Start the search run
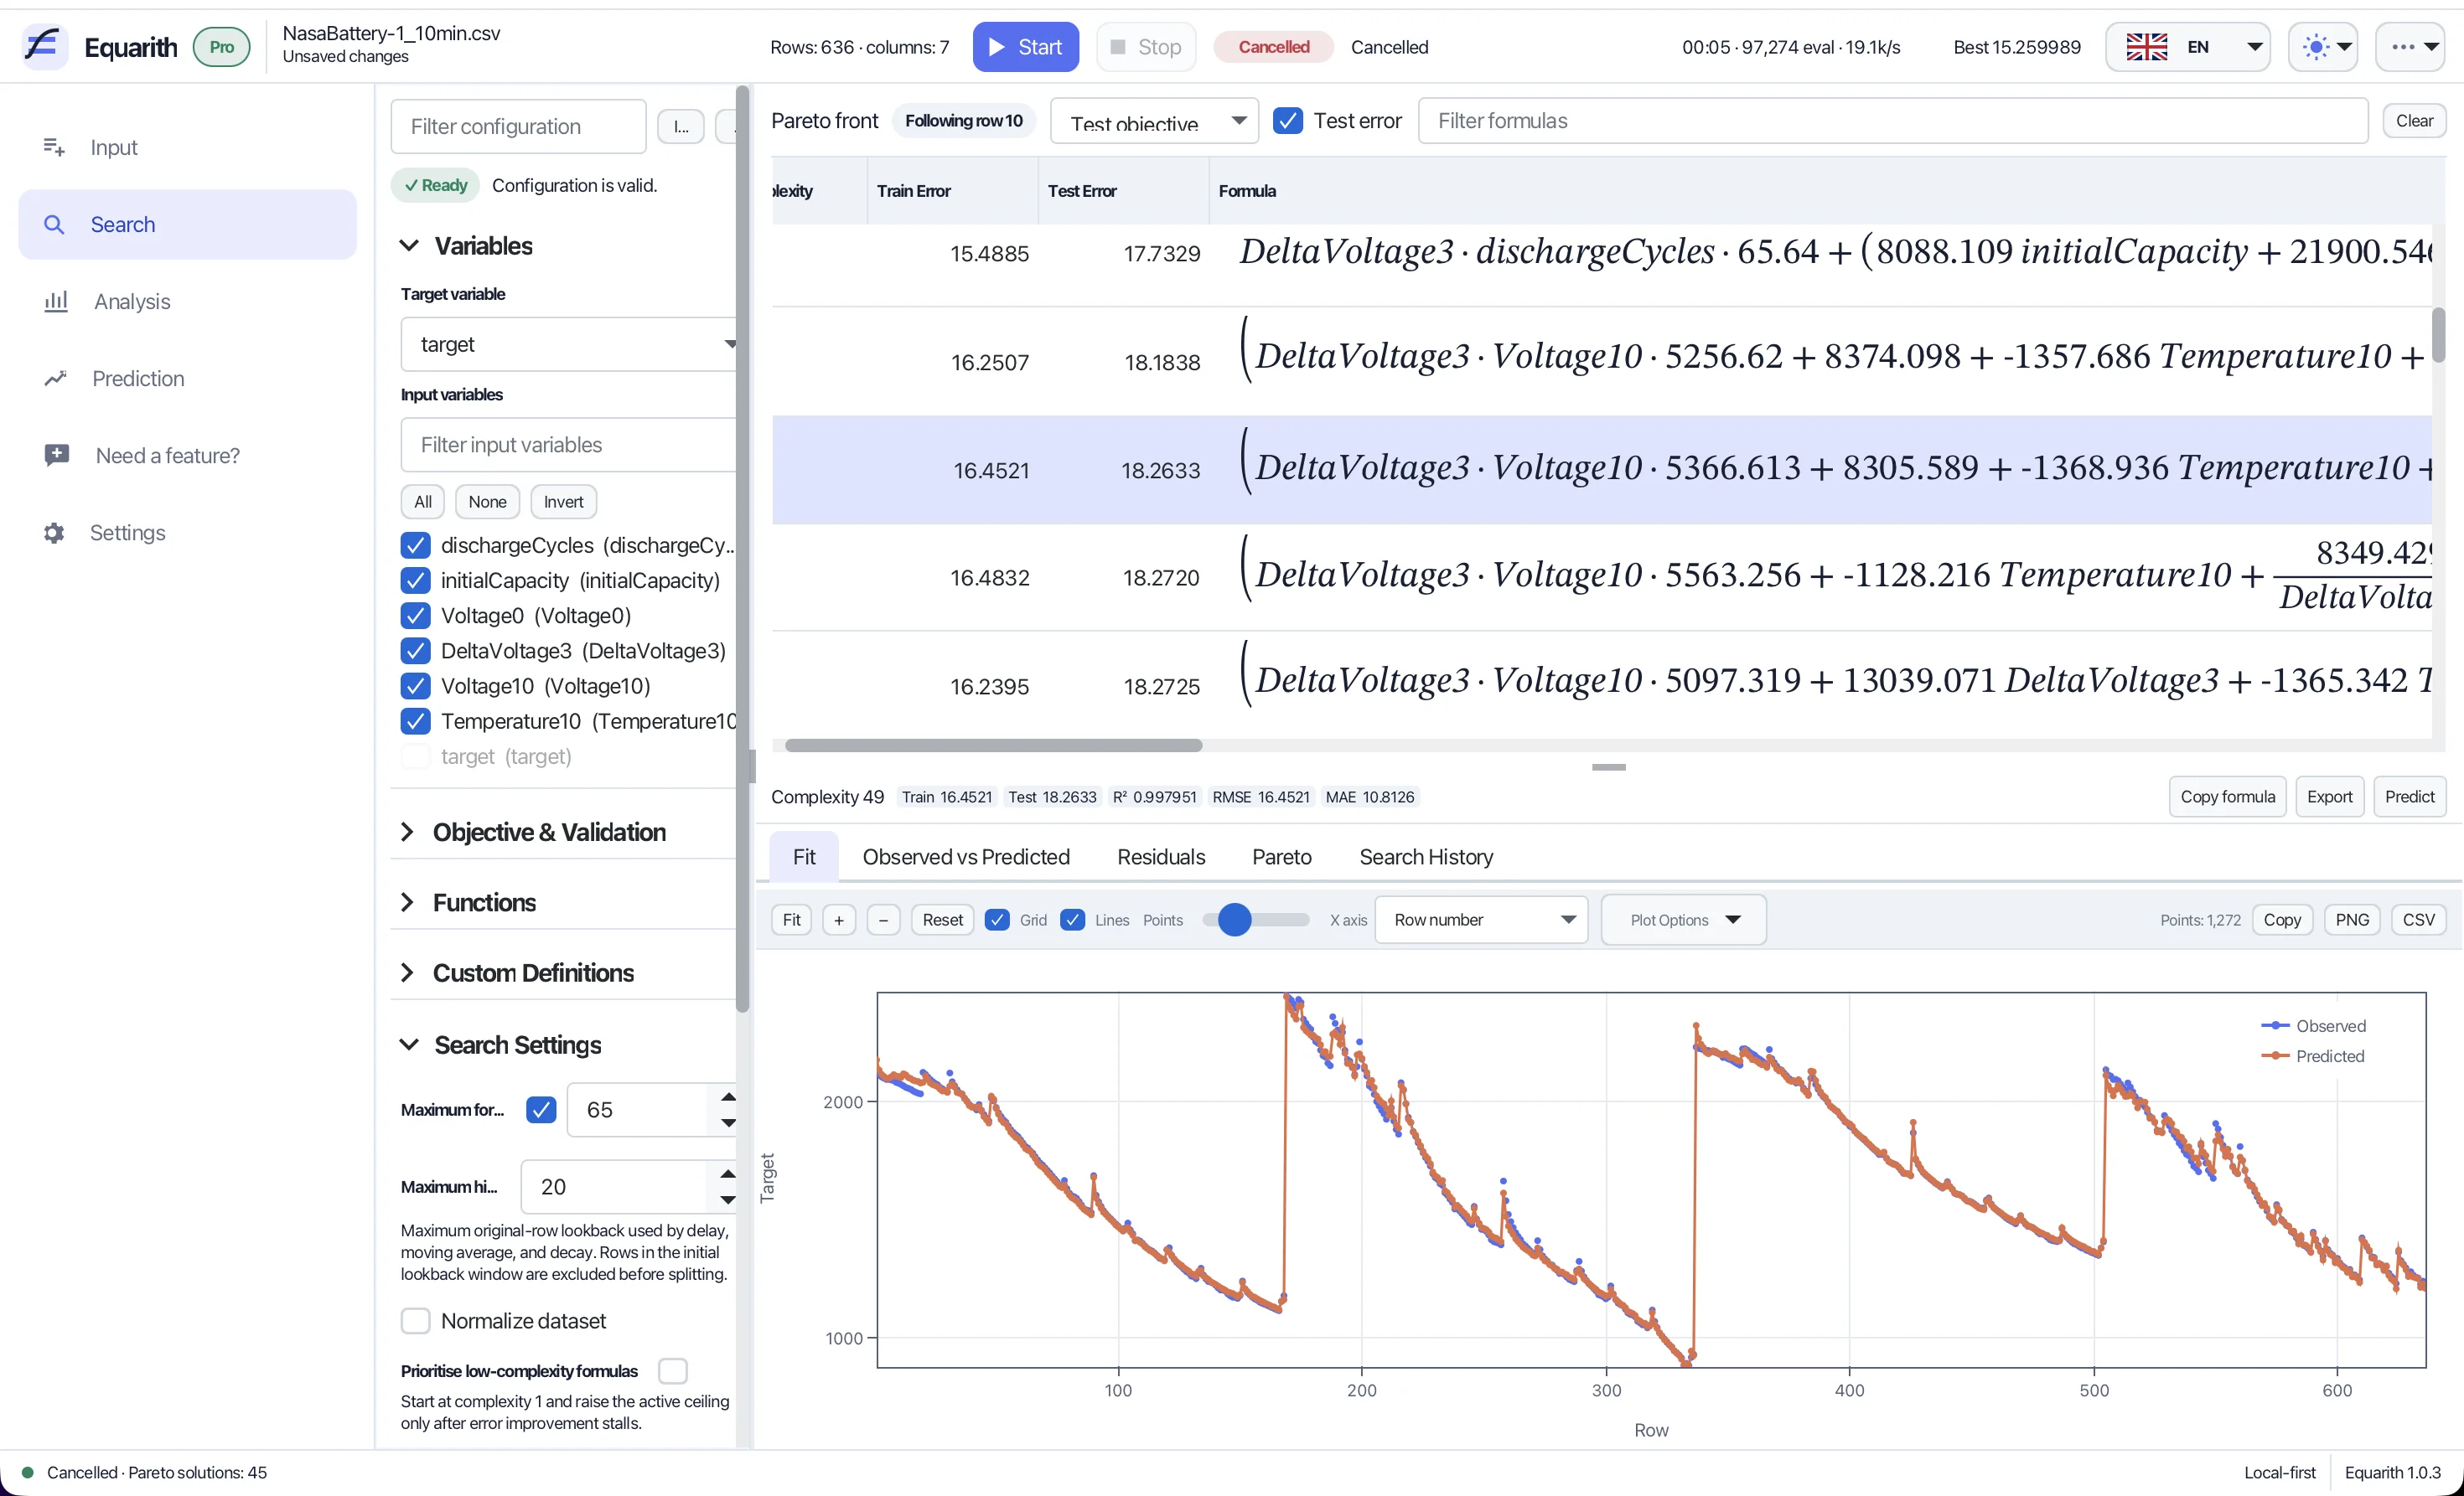The height and width of the screenshot is (1496, 2464). tap(1025, 46)
